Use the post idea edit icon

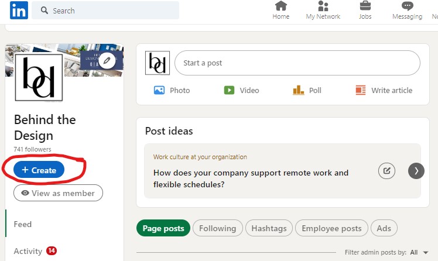pyautogui.click(x=386, y=171)
